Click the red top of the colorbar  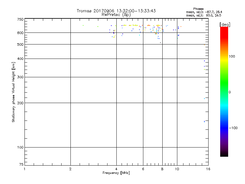tap(224, 29)
